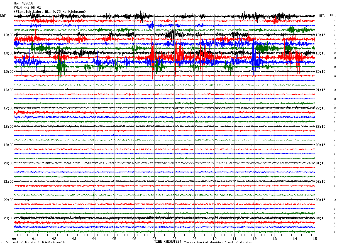This screenshot has width=337, height=246.
Task: Click minute tick '00' on the time axis
Action: coord(14,239)
